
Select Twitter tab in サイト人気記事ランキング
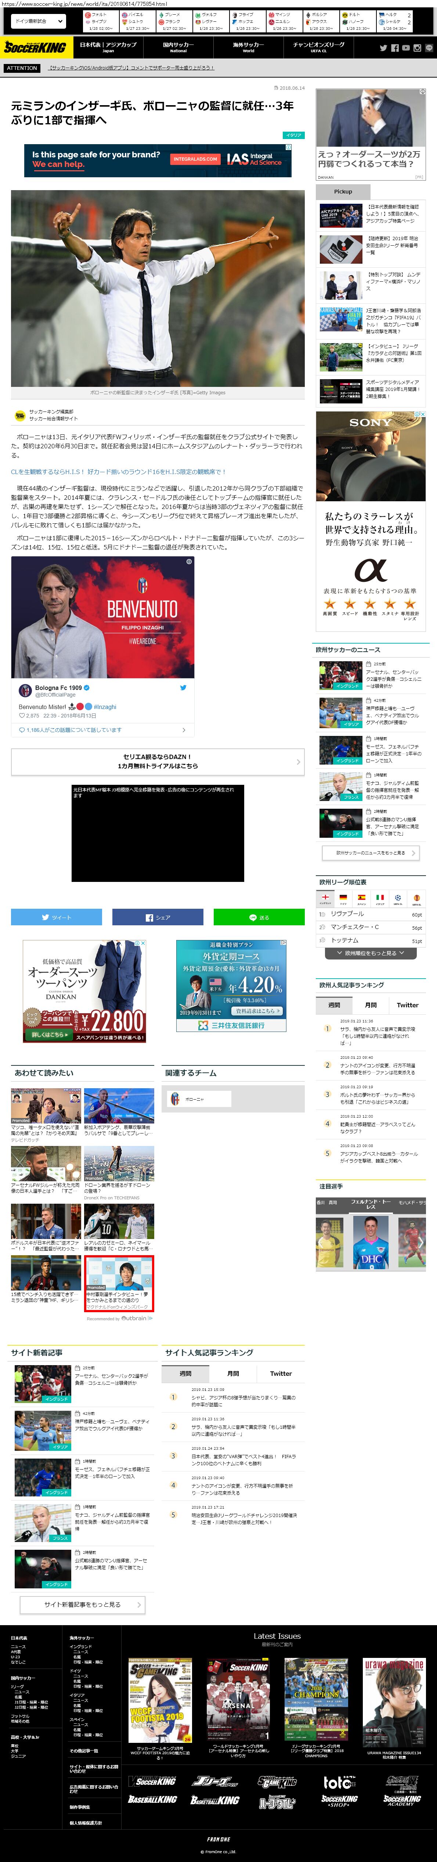tap(281, 1373)
